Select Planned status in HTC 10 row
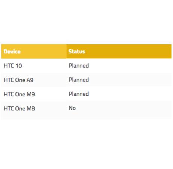Viewport: 173px width, 169px height. click(x=79, y=66)
